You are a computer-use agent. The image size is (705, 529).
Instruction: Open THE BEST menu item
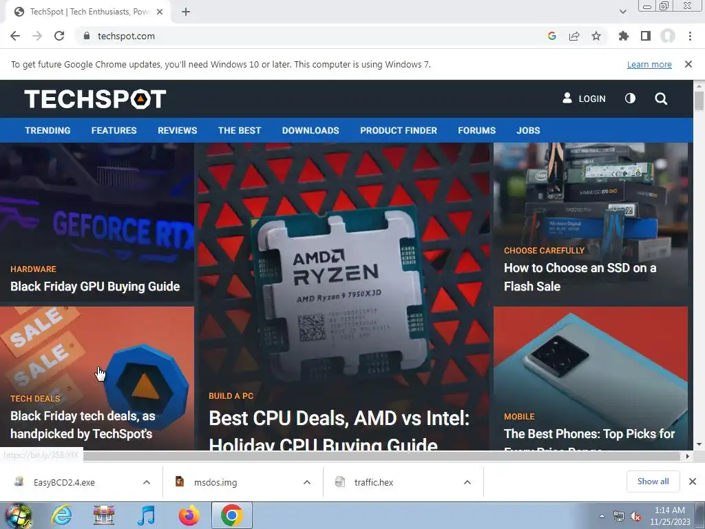(239, 130)
